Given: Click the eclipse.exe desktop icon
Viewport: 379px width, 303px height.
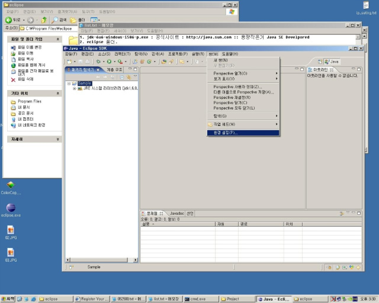Looking at the screenshot, I should [11, 210].
